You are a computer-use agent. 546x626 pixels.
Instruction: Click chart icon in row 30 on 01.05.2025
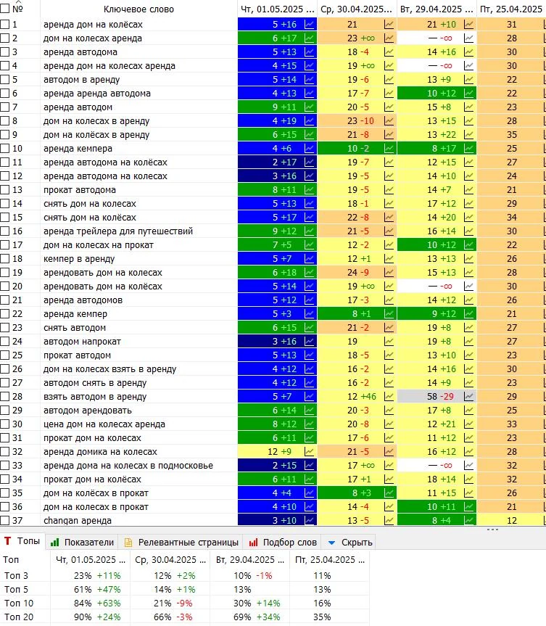[x=310, y=424]
